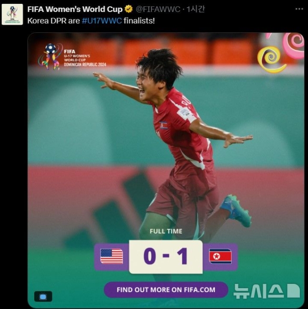Screen dimensions: 308x309
Task: Click the Dominican Republic 2024 text
Action: (85, 65)
